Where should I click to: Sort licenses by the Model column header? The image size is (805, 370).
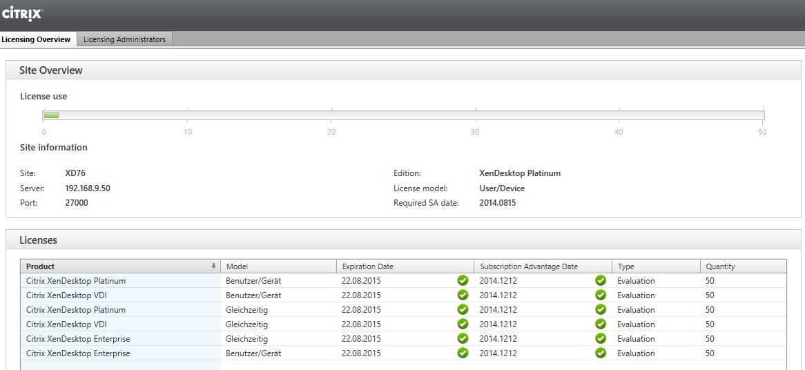pos(237,266)
